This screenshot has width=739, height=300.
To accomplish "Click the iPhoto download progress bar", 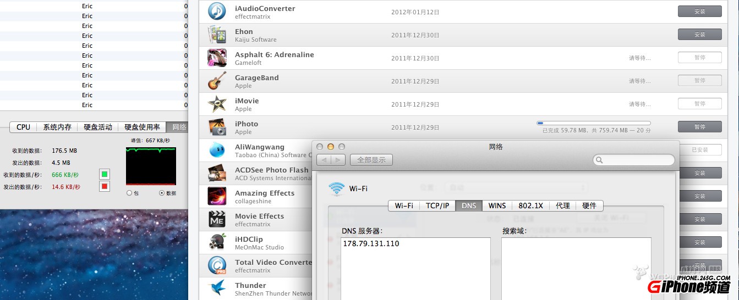I will tap(594, 123).
